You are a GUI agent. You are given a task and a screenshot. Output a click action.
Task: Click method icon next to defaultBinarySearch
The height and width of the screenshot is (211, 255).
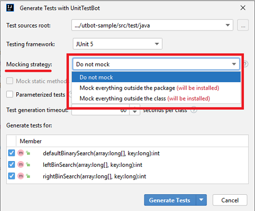21,153
